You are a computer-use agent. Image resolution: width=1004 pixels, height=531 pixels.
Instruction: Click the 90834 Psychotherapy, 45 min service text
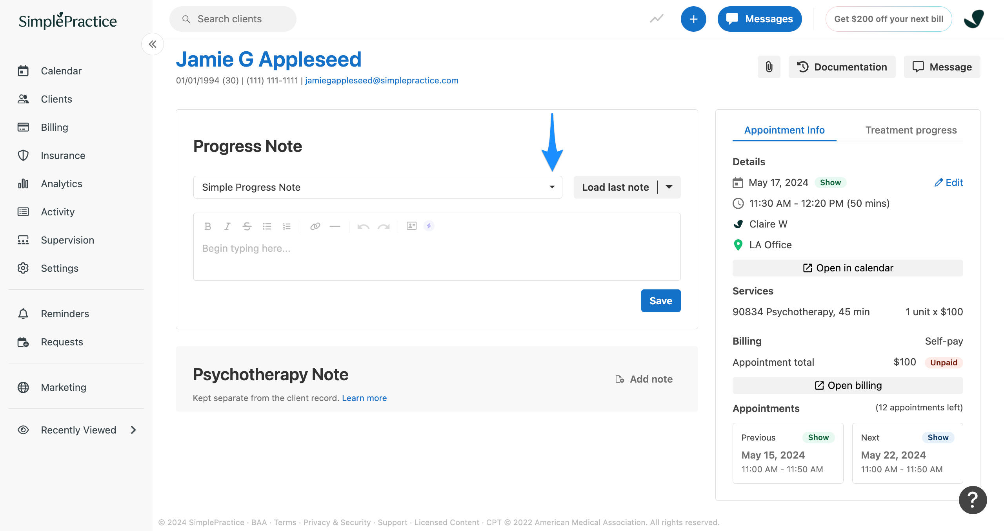point(801,312)
